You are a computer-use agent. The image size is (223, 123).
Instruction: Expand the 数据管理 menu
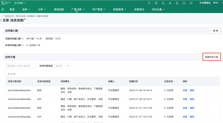120,9
